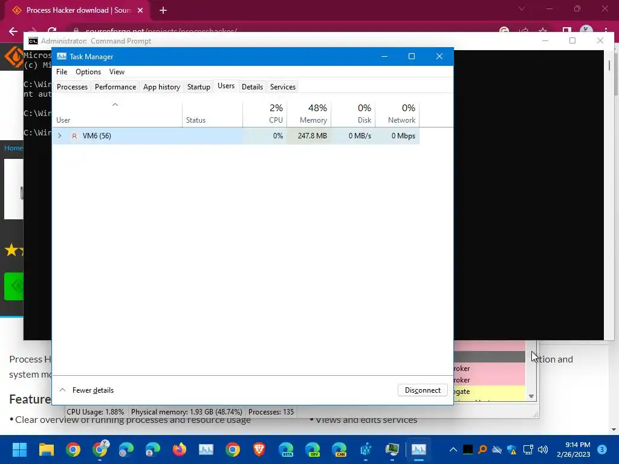Open Edge Dev from the taskbar

(x=313, y=449)
